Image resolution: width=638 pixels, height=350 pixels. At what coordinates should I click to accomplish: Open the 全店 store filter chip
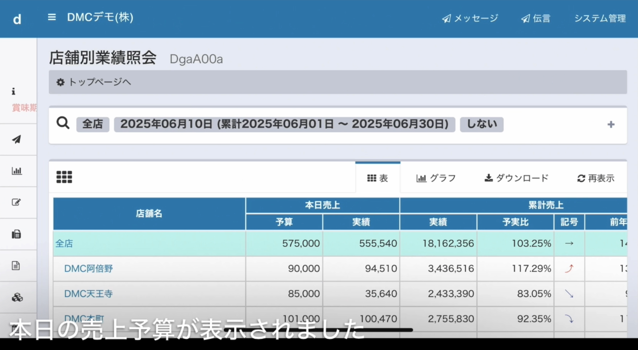point(93,124)
